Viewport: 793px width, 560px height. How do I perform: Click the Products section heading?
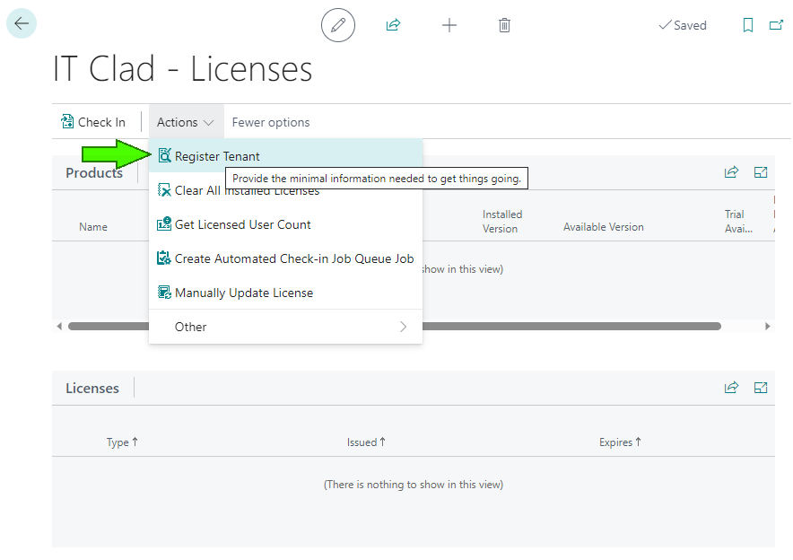pyautogui.click(x=94, y=173)
